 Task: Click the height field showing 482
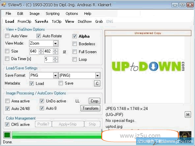click(x=48, y=51)
